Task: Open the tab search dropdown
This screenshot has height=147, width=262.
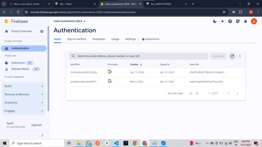Action: (4, 4)
